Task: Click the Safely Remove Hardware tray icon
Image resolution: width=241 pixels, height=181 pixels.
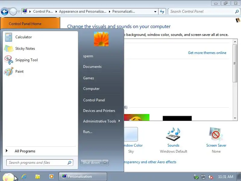Action: pos(196,177)
